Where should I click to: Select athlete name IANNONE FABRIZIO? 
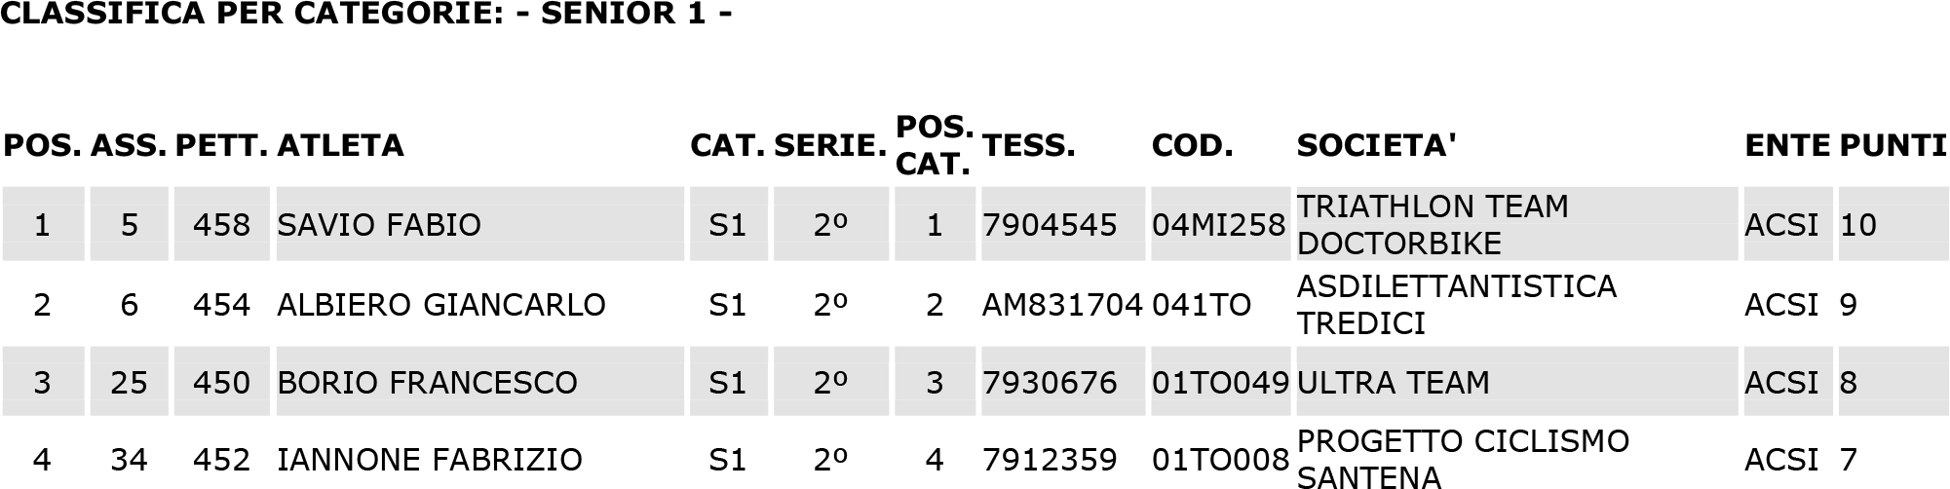click(x=429, y=459)
